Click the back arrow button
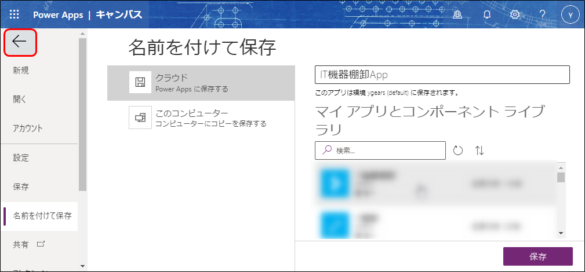Image resolution: width=585 pixels, height=272 pixels. click(x=20, y=42)
